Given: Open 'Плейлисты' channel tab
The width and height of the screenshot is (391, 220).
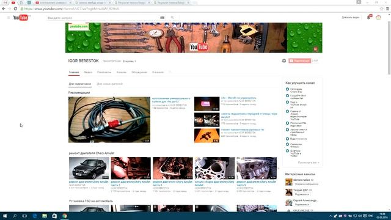Looking at the screenshot, I should pyautogui.click(x=104, y=72).
